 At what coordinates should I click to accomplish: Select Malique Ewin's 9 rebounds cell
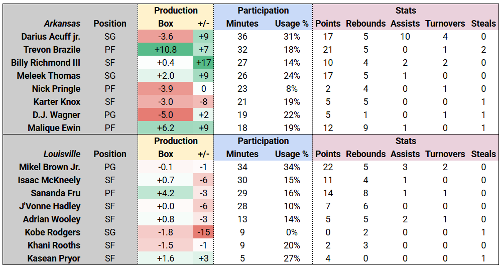point(365,128)
